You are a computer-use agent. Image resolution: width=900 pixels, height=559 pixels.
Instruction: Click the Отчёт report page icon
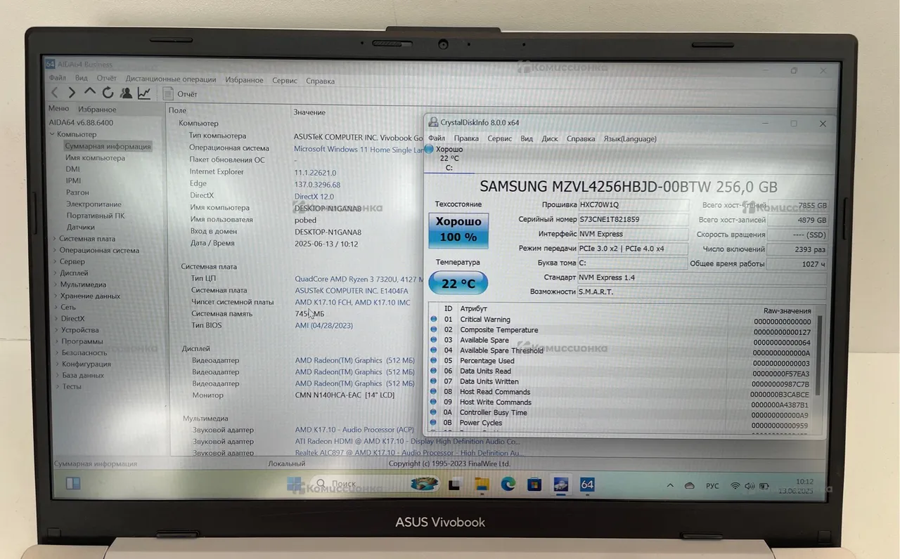pyautogui.click(x=168, y=93)
